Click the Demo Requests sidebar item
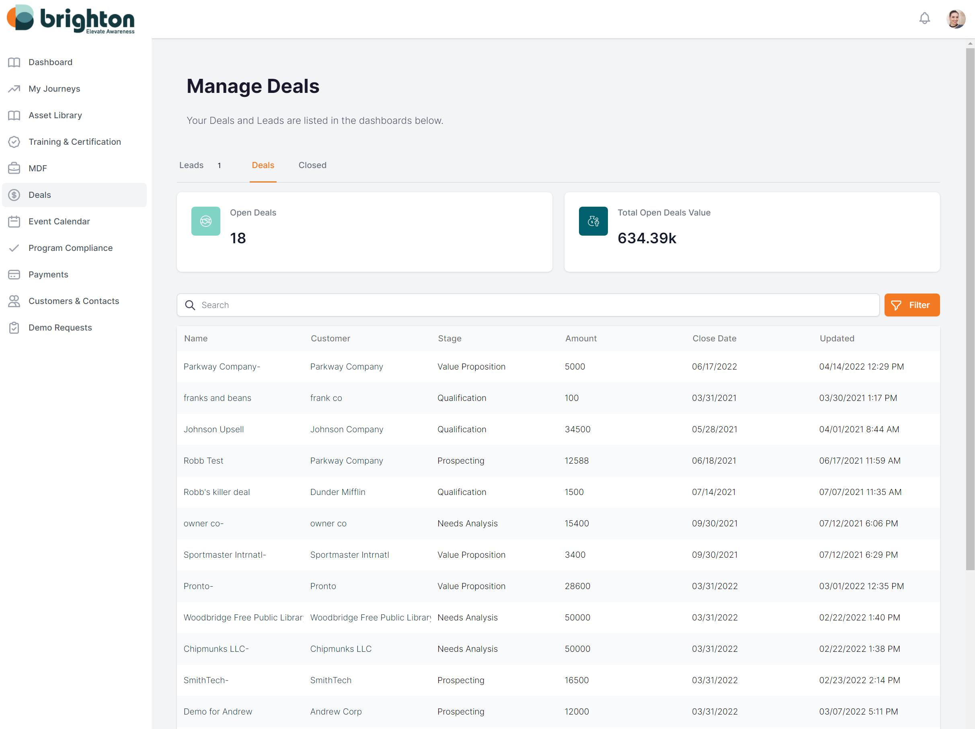 tap(60, 326)
